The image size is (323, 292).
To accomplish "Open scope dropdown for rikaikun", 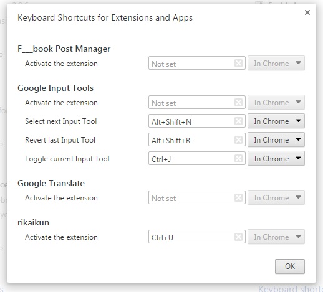I will click(x=276, y=237).
